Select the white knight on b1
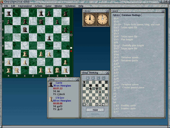Screen dimensions: 170x128 pos(17,70)
